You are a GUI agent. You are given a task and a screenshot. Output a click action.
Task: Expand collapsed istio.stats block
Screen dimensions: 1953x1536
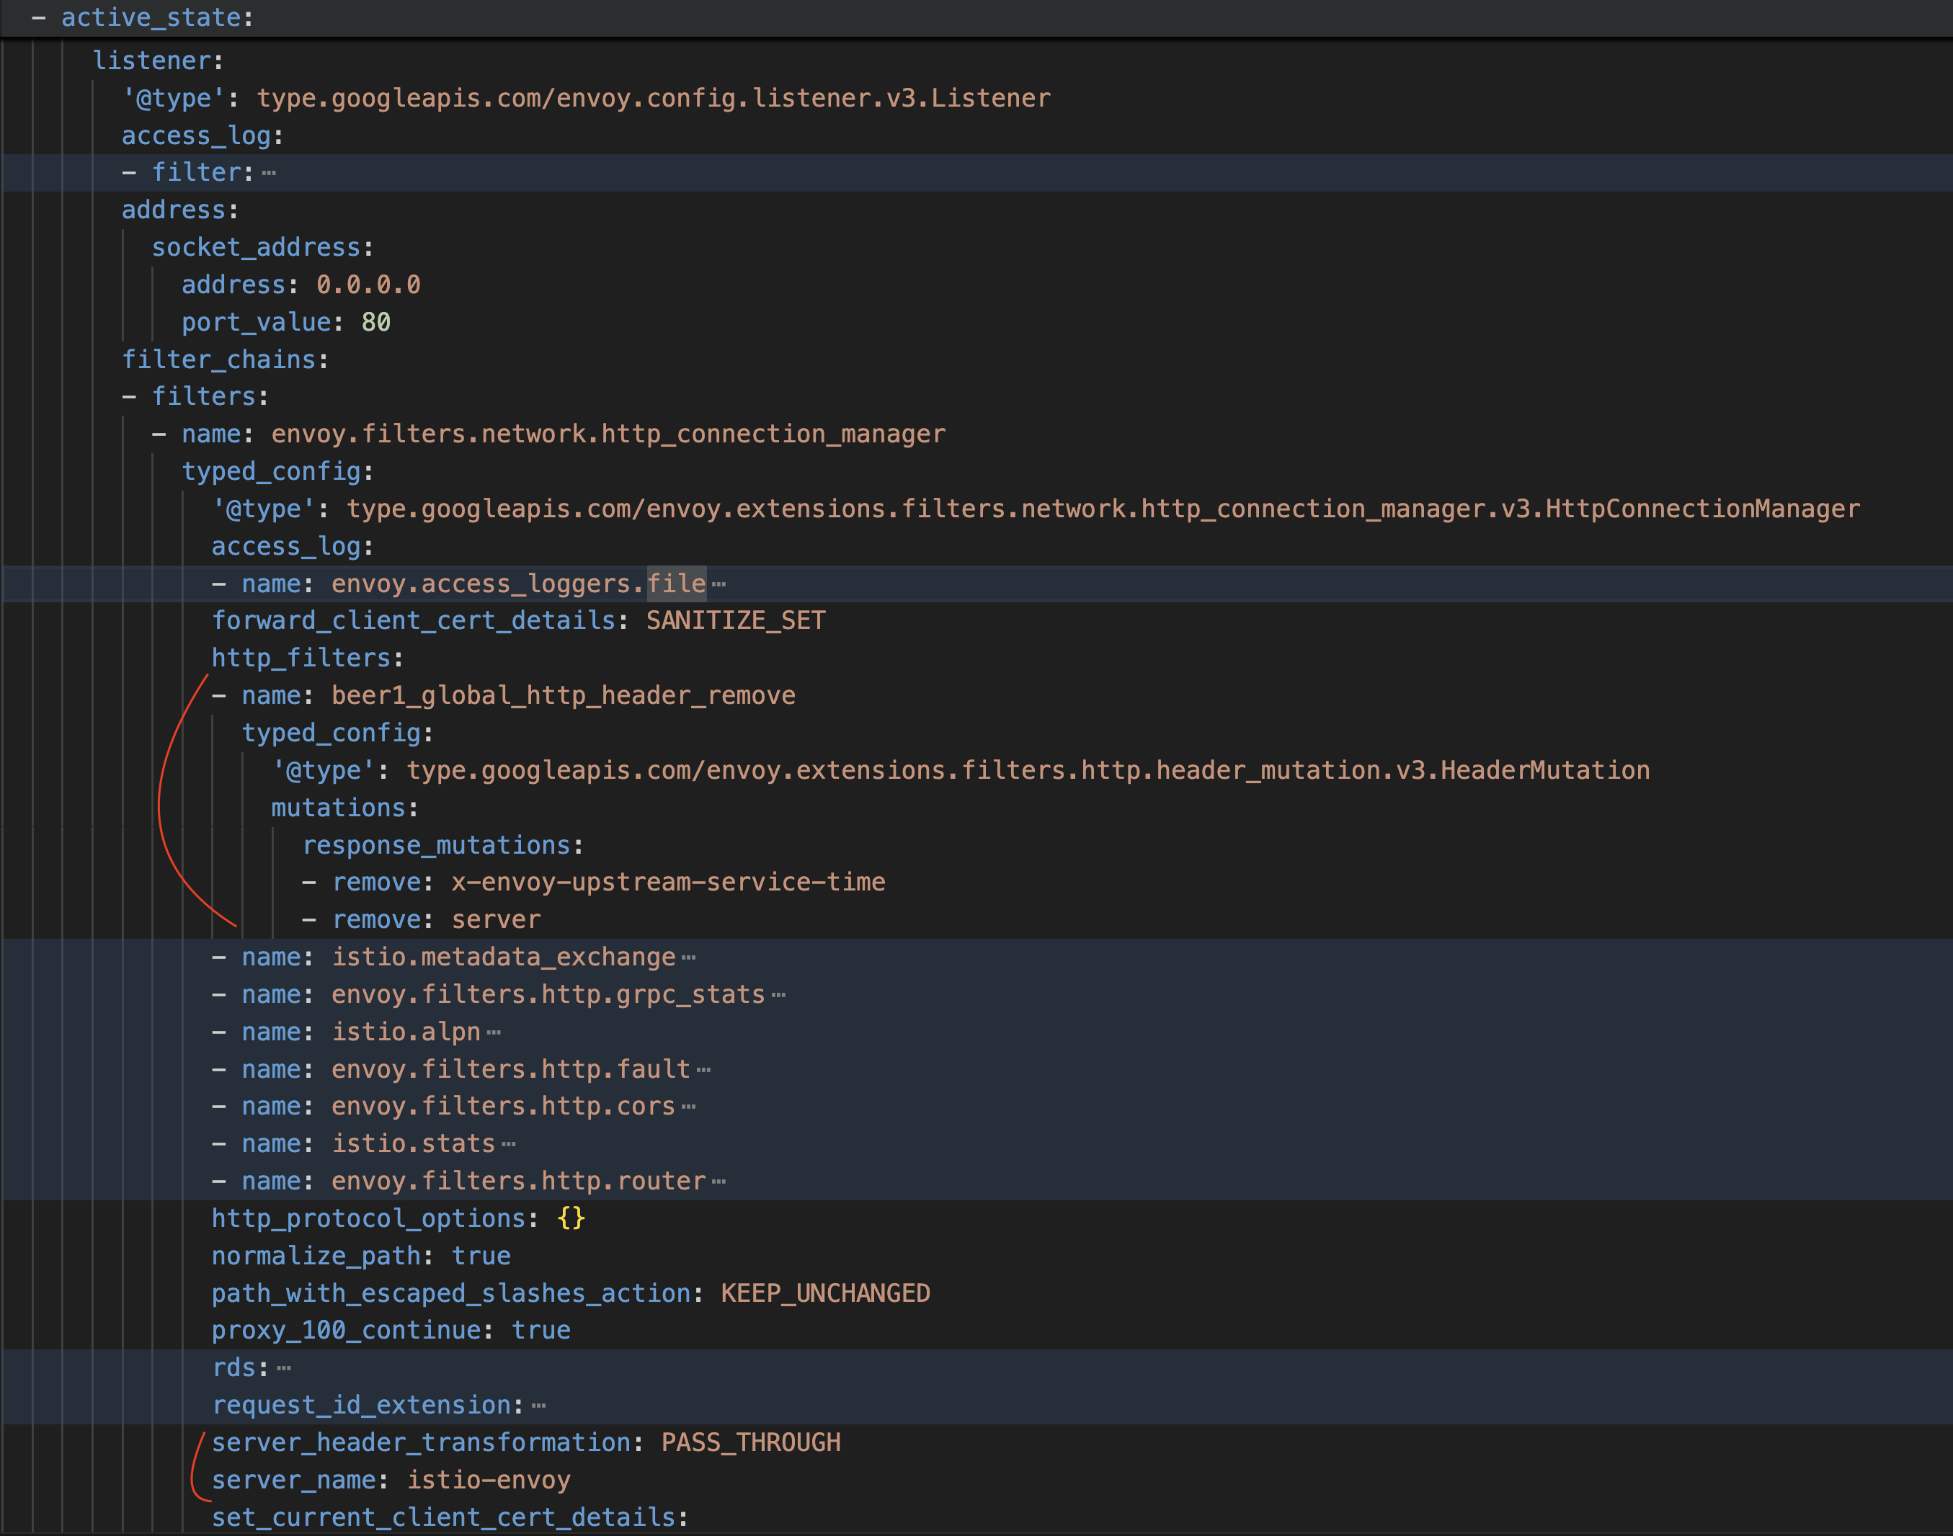(x=508, y=1145)
